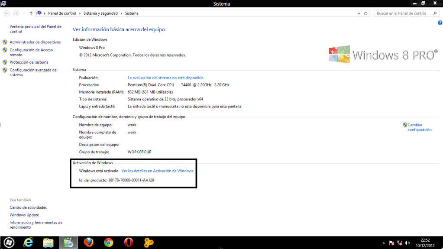Screen dimensions: 443x249
Task: Click shield icon next to Cambiar configuración
Action: [405, 125]
